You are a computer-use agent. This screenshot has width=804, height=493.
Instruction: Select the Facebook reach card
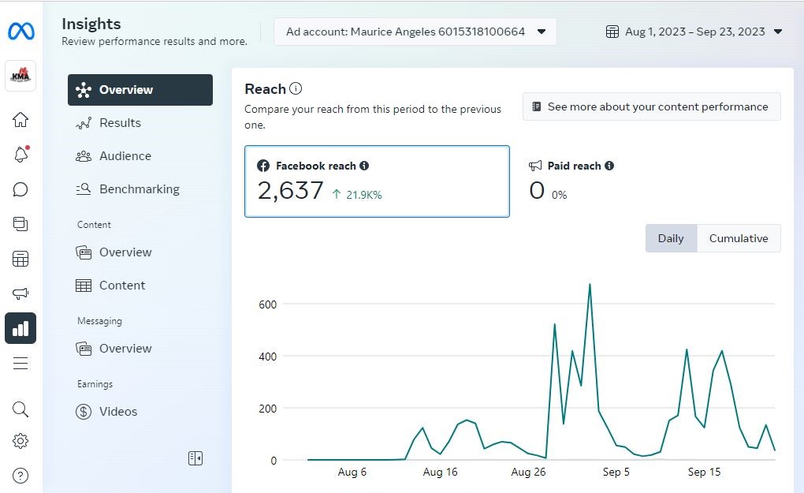377,181
